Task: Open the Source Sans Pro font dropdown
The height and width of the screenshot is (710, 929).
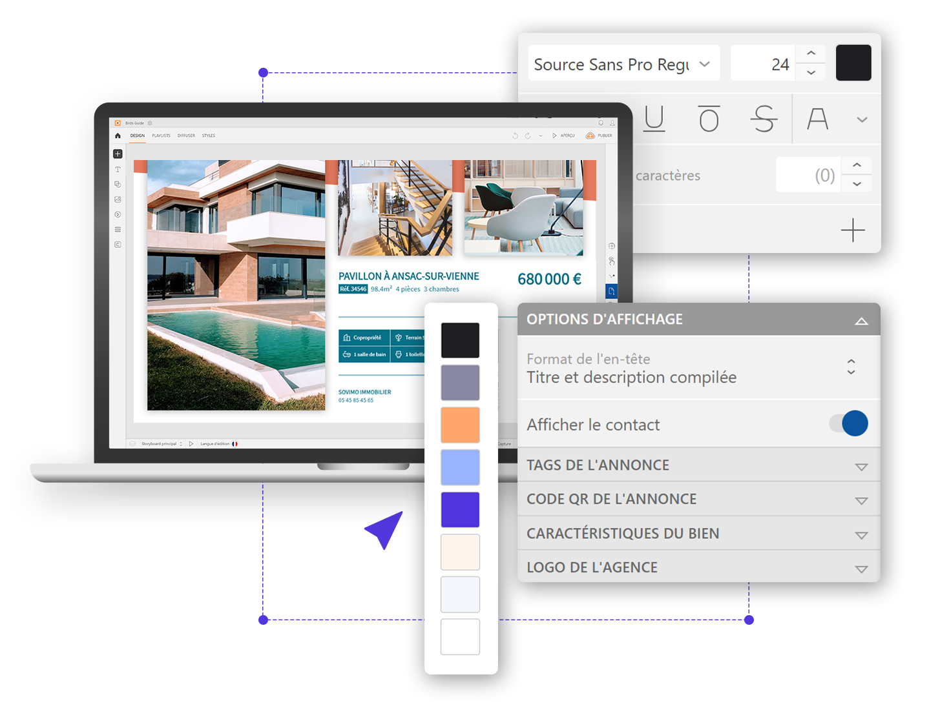Action: coord(623,64)
